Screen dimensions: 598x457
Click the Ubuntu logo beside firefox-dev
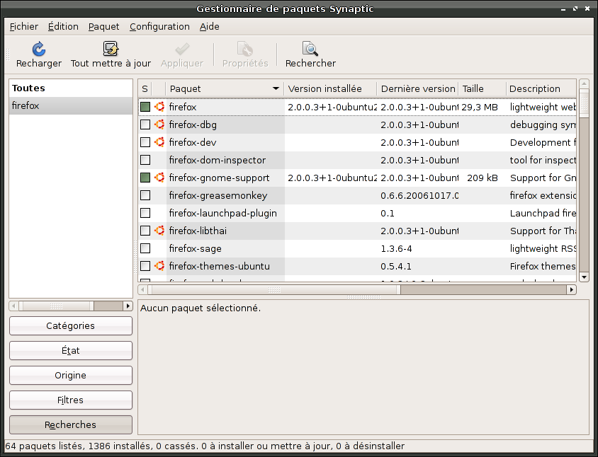pos(159,142)
